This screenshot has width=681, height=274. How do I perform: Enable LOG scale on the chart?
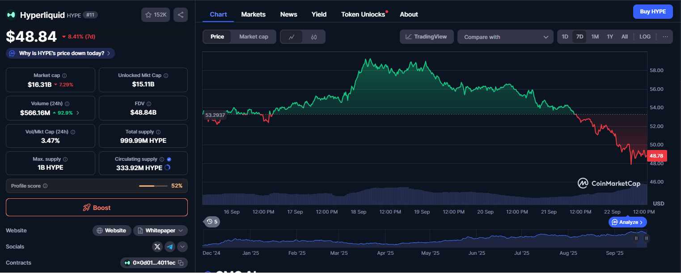645,37
